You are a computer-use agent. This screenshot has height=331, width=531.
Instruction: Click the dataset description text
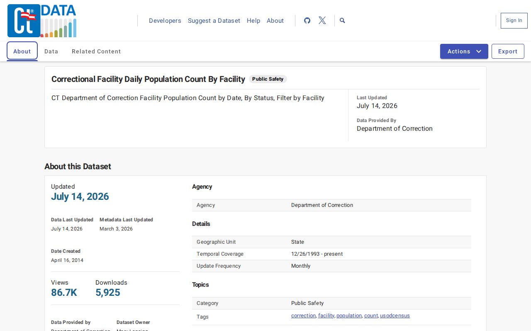(188, 98)
